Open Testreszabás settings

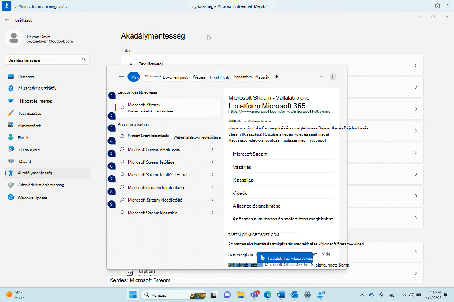(47, 113)
